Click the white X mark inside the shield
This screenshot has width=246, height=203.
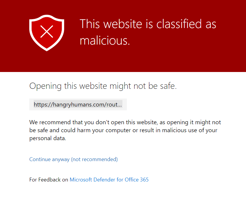[x=47, y=32]
